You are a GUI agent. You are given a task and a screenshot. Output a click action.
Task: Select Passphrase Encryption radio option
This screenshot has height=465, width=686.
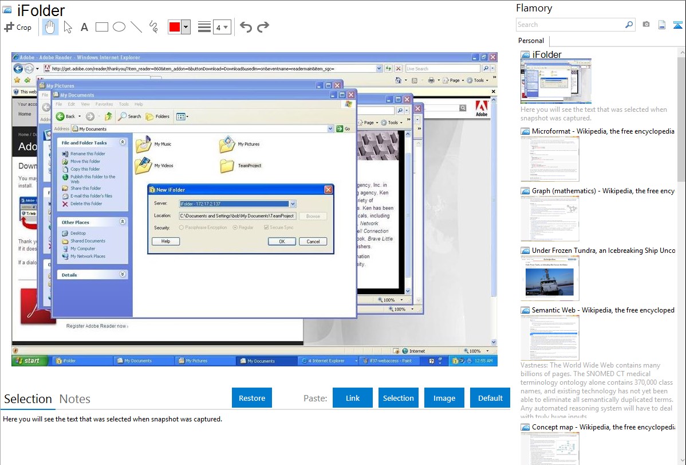pos(203,228)
